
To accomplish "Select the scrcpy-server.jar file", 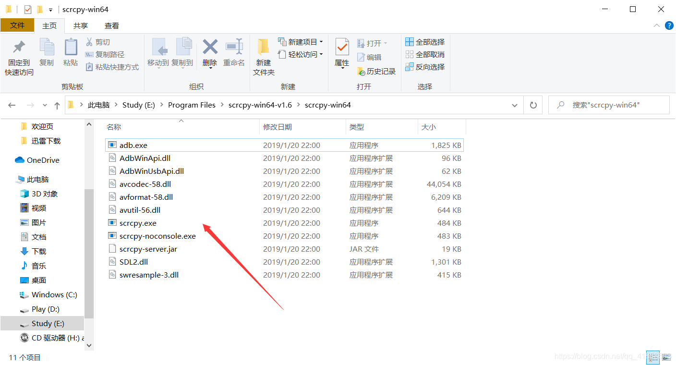I will point(284,249).
